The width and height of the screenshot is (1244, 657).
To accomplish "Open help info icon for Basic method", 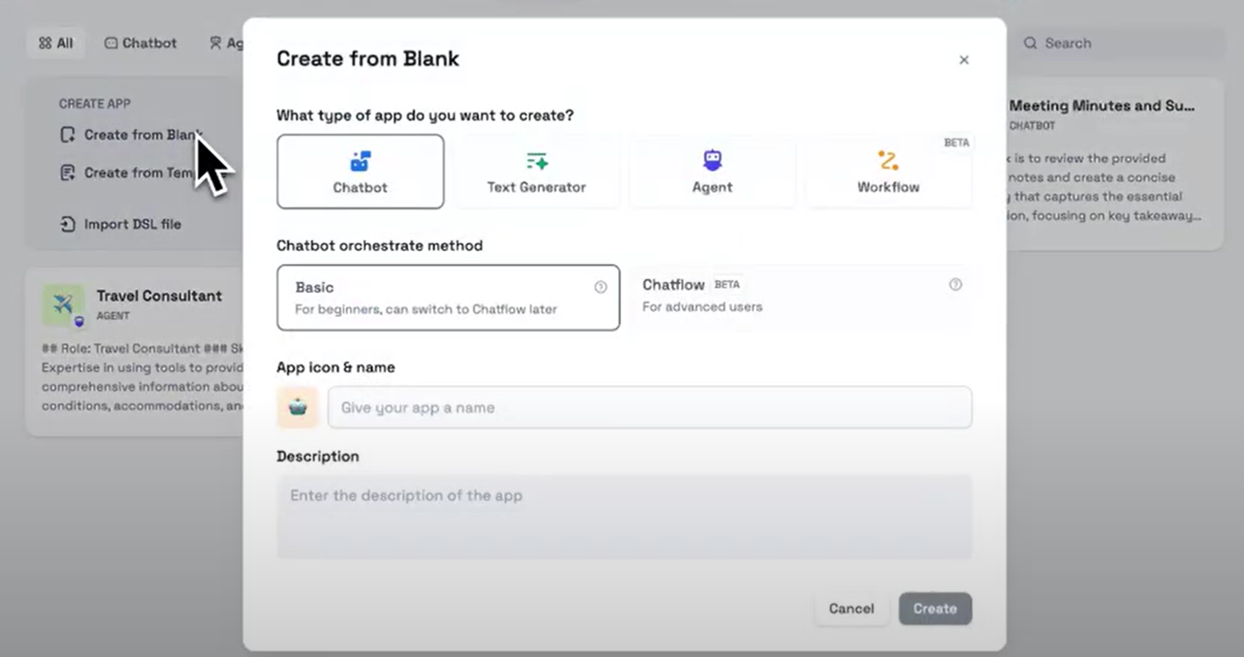I will 600,287.
